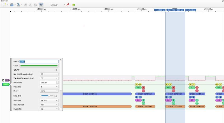Click the New session toolbar icon
This screenshot has width=224, height=123.
coord(4,5)
